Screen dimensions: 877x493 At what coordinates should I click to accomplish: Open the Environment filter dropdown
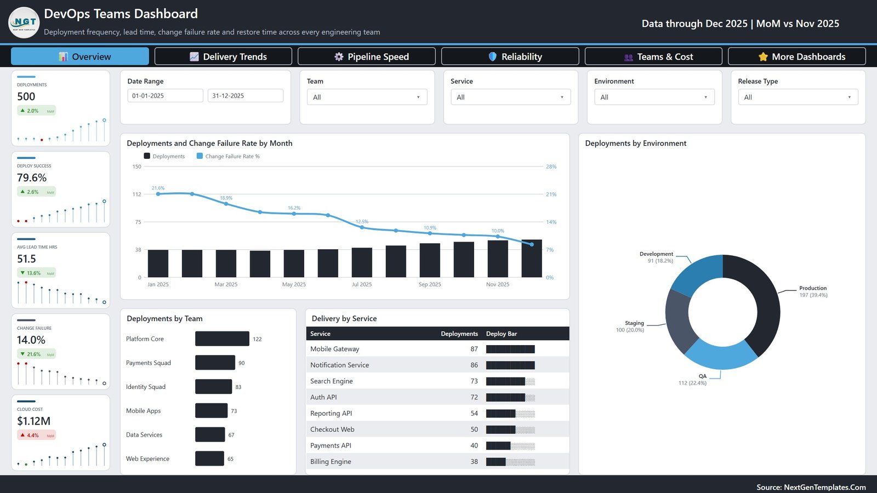[654, 97]
